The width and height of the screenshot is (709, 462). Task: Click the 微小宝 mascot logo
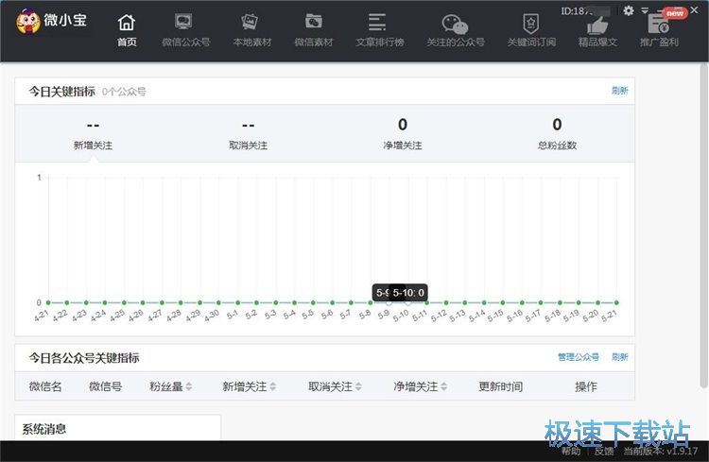click(x=28, y=21)
